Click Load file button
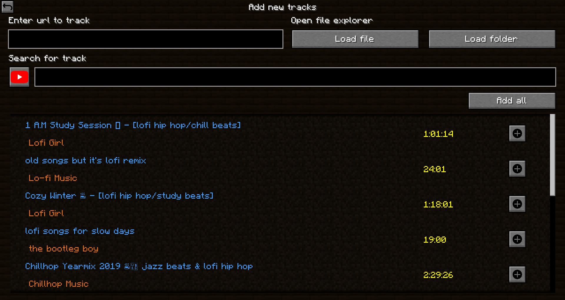The image size is (565, 300). click(x=355, y=39)
